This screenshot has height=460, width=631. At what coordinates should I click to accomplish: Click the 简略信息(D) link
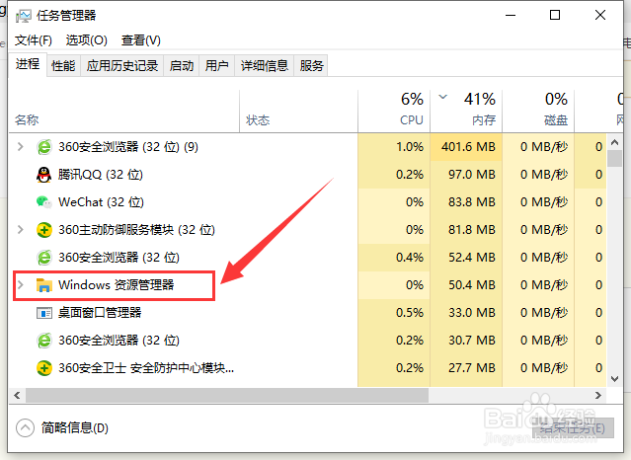pyautogui.click(x=75, y=427)
